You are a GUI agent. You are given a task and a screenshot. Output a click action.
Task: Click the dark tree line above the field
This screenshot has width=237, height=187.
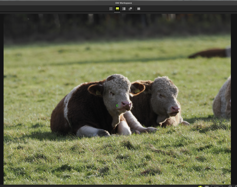[115, 26]
